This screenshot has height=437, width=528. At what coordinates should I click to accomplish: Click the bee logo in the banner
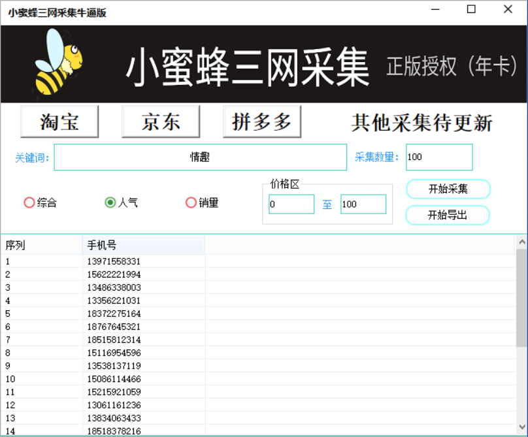tap(58, 63)
